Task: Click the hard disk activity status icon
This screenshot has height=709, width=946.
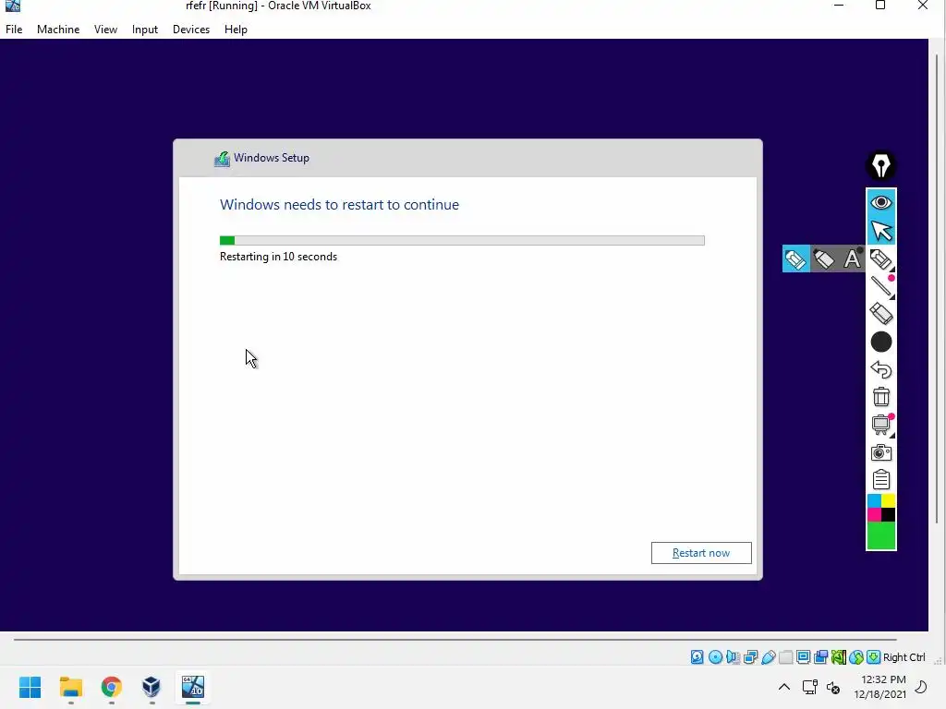Action: pos(697,657)
